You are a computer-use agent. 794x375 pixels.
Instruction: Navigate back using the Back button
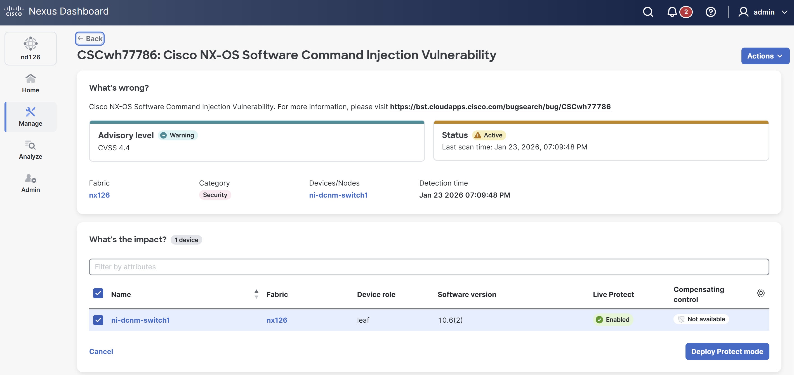[x=89, y=38]
